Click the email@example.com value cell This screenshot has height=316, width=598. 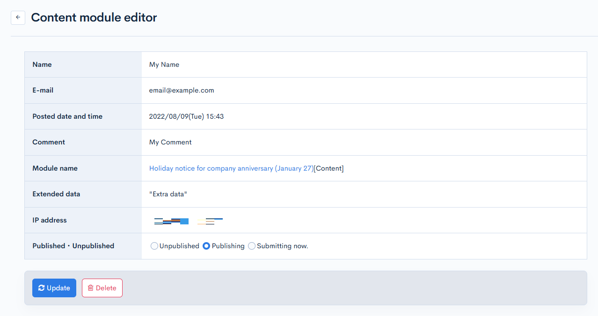(181, 90)
